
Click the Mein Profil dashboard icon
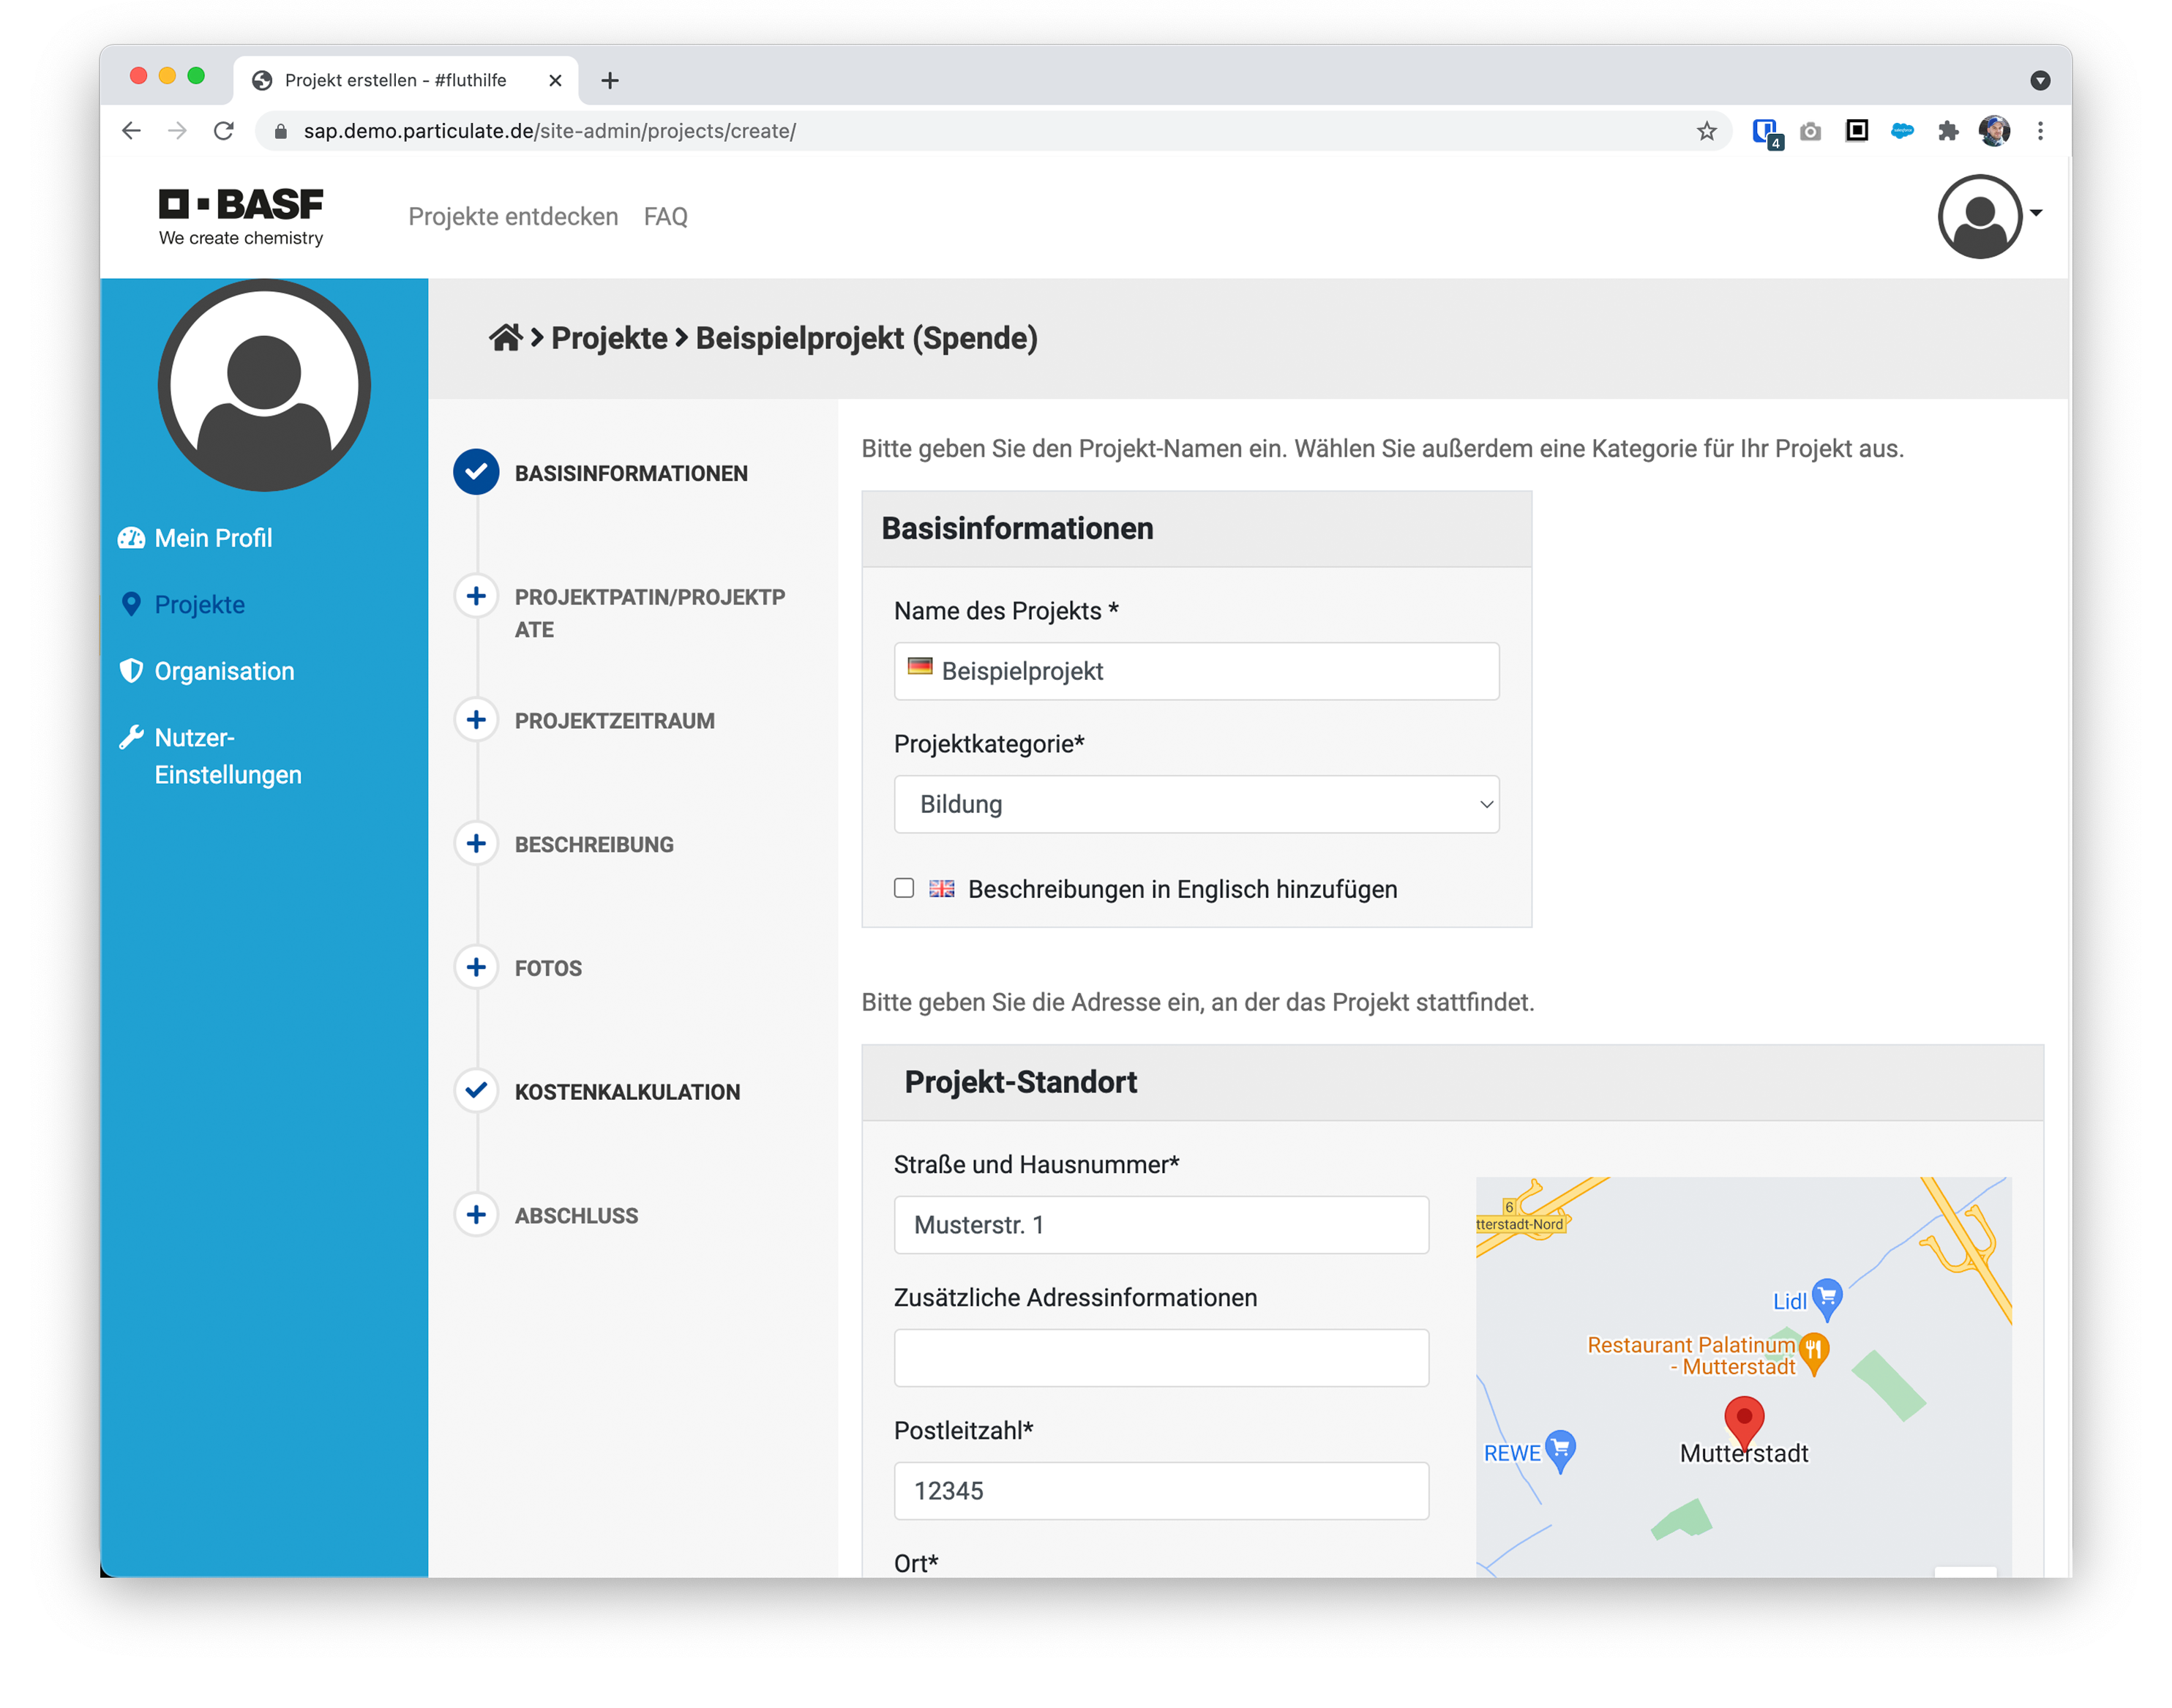pos(131,538)
